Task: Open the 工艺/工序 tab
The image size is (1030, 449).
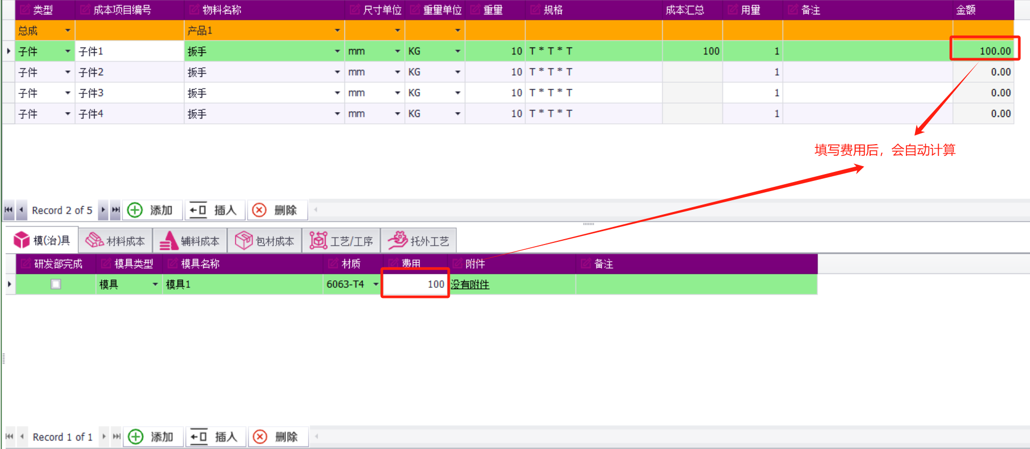Action: (x=341, y=241)
